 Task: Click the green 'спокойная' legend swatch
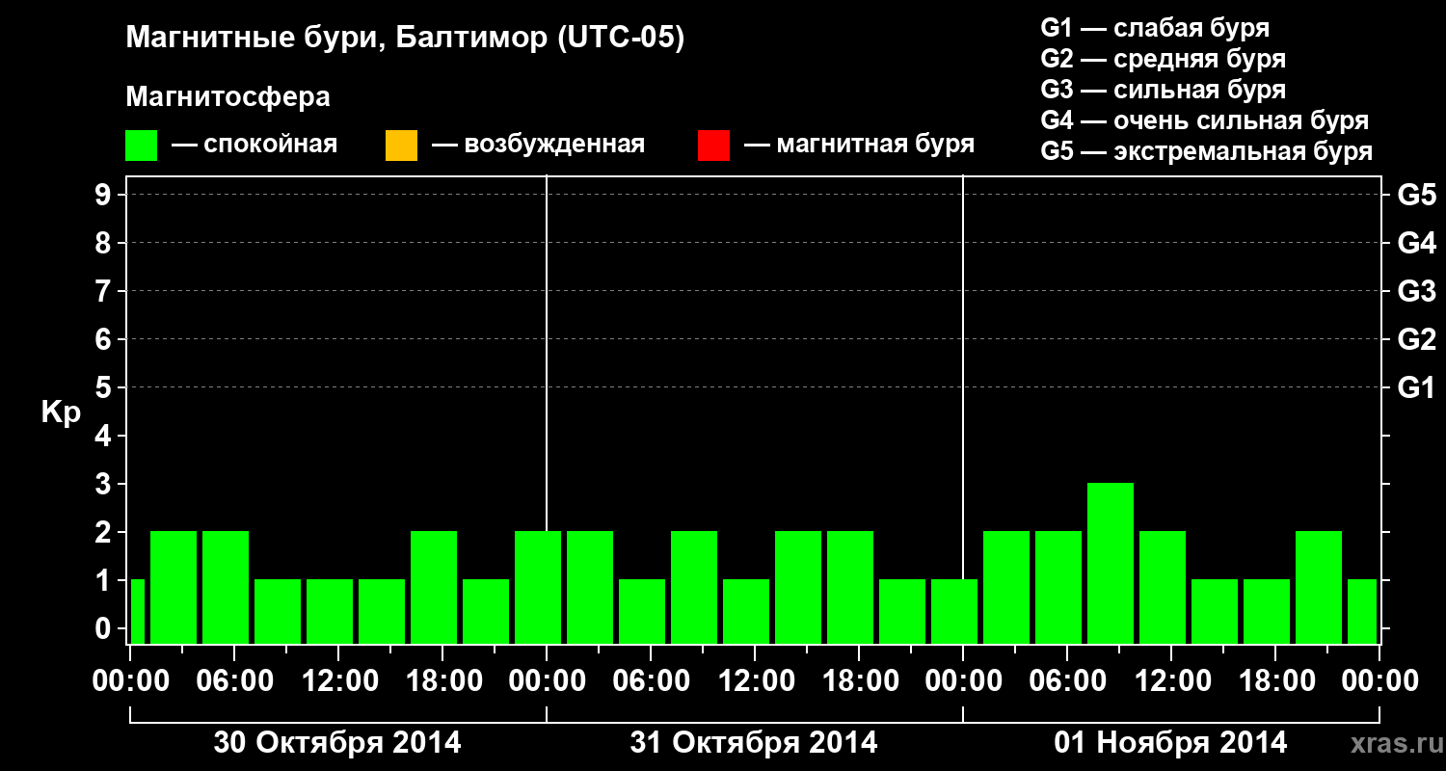tap(142, 146)
